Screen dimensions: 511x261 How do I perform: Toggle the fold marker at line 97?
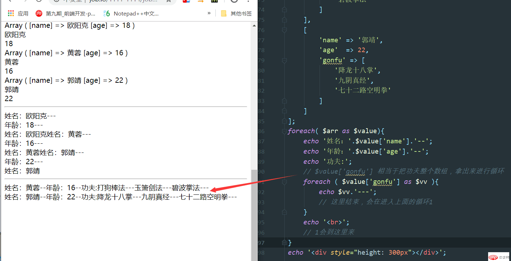pyautogui.click(x=284, y=242)
